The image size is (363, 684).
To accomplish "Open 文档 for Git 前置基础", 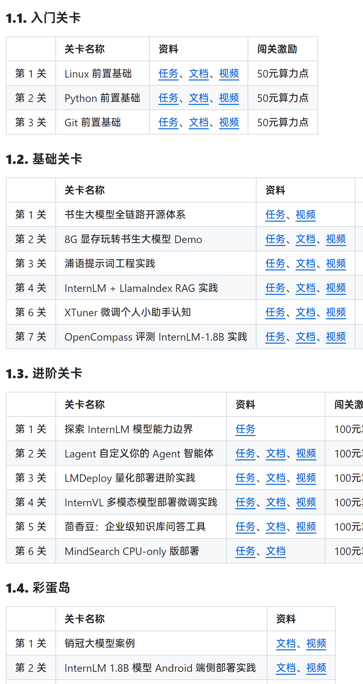I will [199, 122].
